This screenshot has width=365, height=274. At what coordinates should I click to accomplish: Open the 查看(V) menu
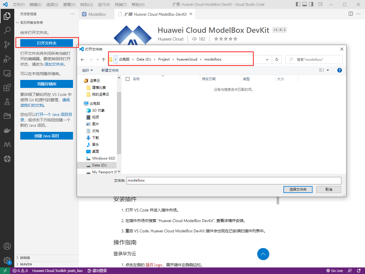pos(69,4)
